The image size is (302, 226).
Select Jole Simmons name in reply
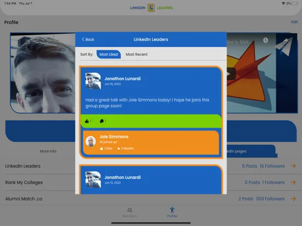tap(114, 136)
